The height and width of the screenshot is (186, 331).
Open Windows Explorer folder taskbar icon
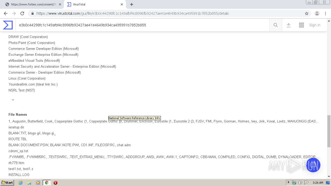[x=29, y=183]
